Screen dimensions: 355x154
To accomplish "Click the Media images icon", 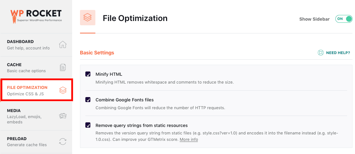I will click(63, 116).
